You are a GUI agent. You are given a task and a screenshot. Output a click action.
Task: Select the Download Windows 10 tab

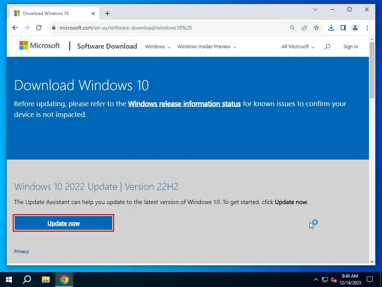coord(54,13)
